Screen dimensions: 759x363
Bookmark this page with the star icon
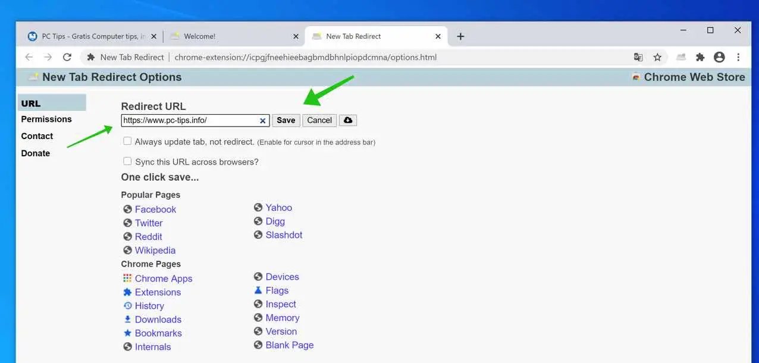click(x=657, y=57)
